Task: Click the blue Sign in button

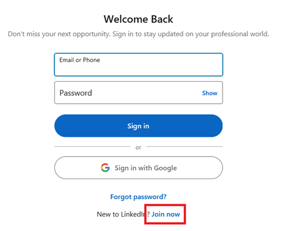Action: coord(139,125)
